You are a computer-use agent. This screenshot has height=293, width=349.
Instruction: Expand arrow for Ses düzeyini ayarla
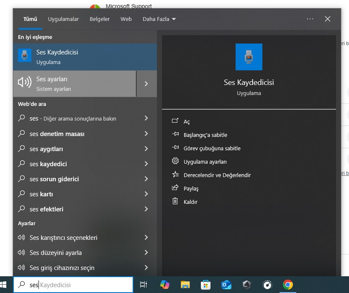[x=146, y=252]
